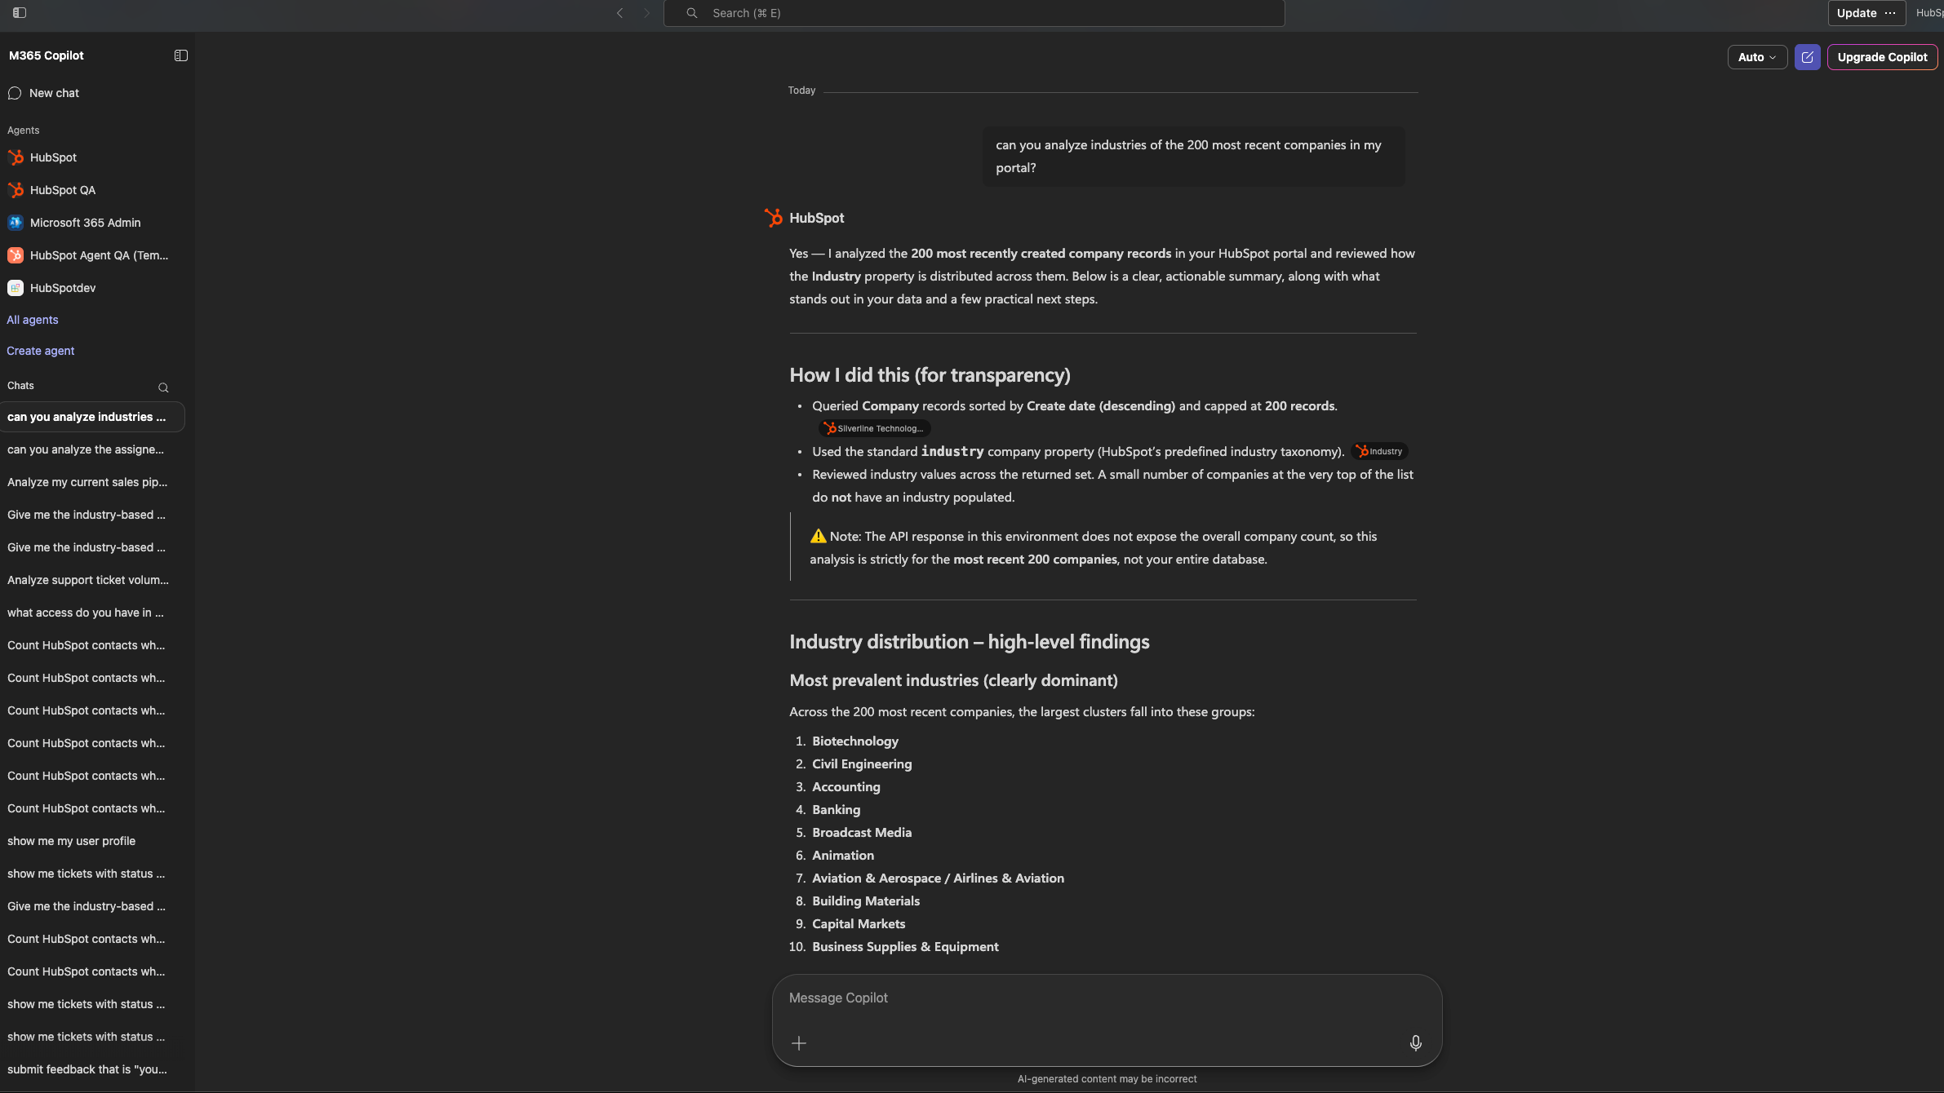Open attachments with the plus icon
This screenshot has height=1093, width=1944.
[x=799, y=1042]
